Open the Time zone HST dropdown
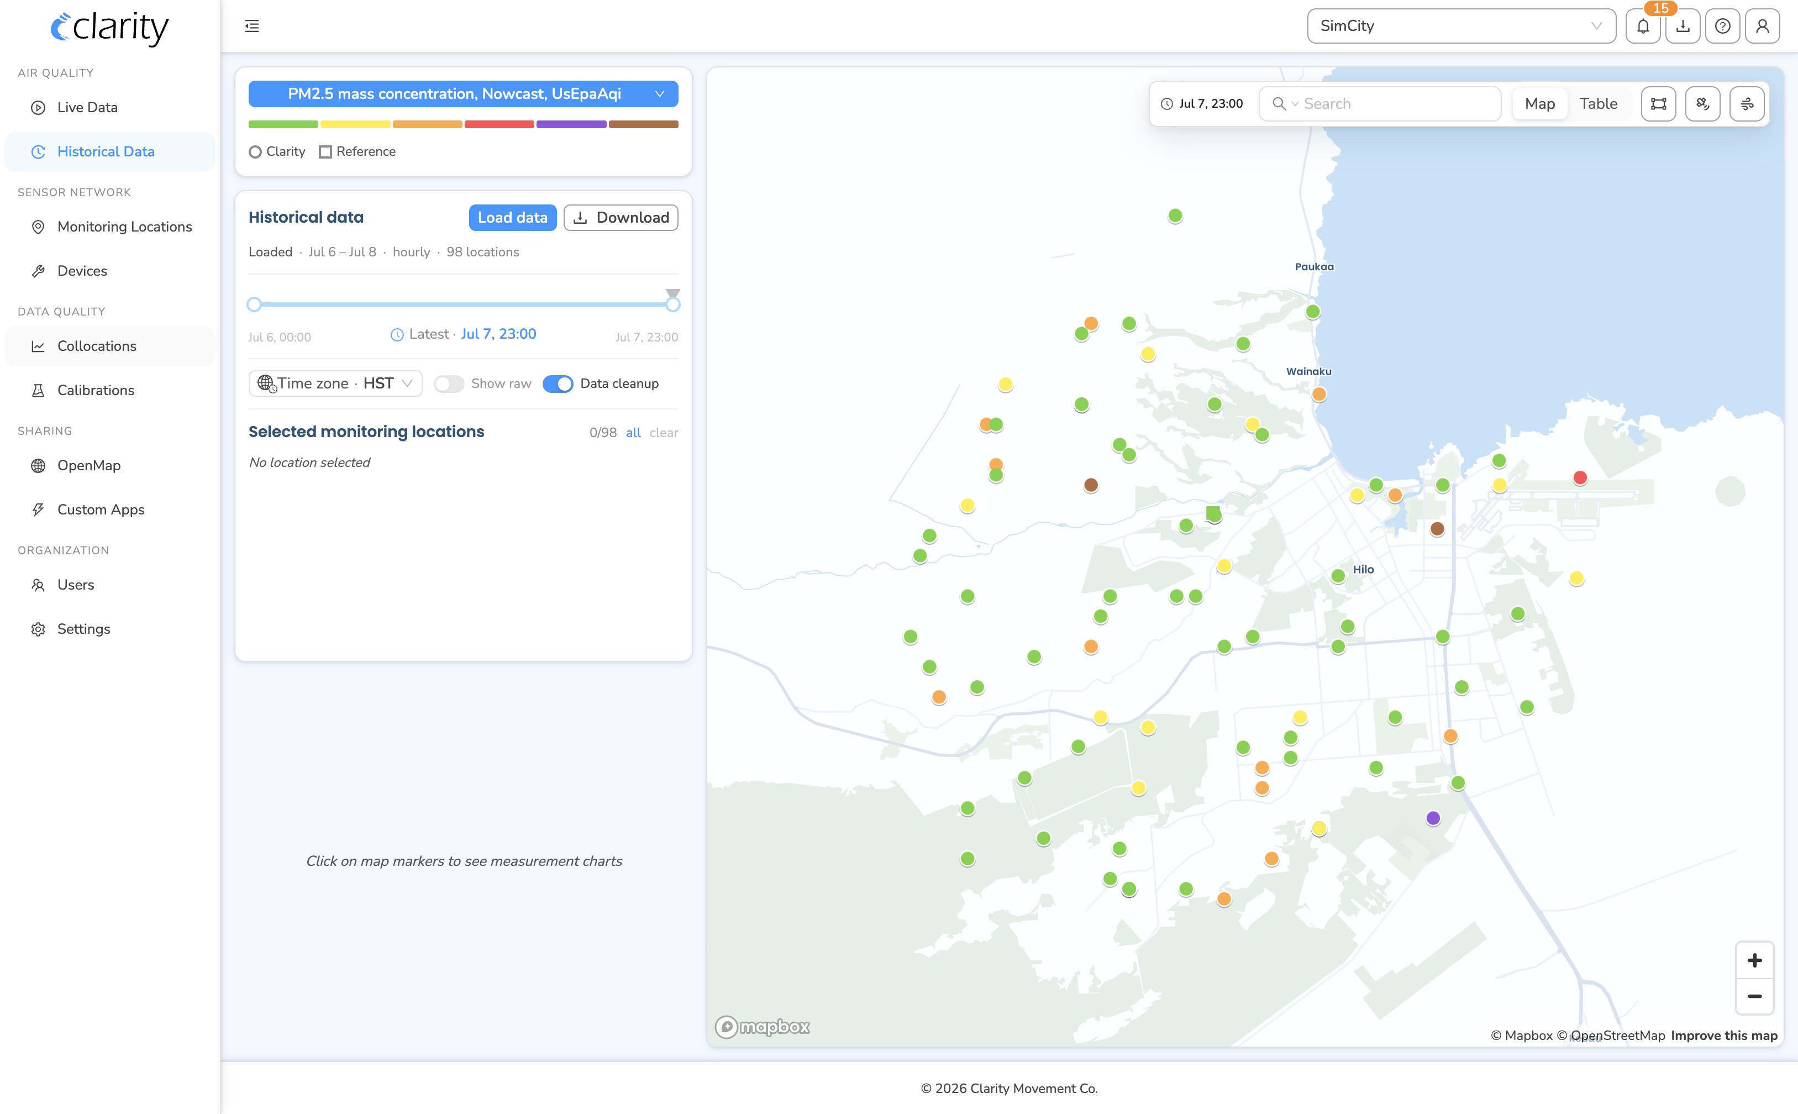Screen dimensions: 1798x1114 click(335, 383)
